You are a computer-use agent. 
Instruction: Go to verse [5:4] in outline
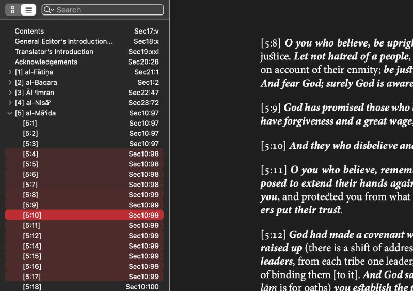pyautogui.click(x=84, y=154)
